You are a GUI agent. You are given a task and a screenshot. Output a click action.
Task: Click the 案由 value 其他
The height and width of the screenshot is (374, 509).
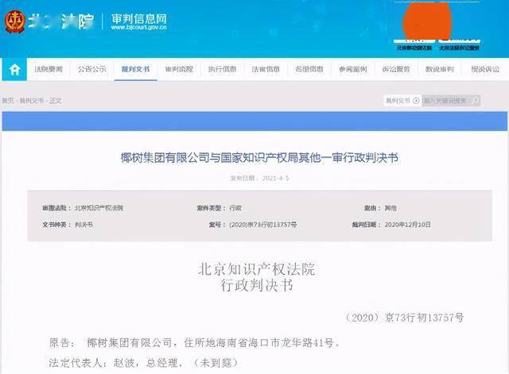point(390,208)
